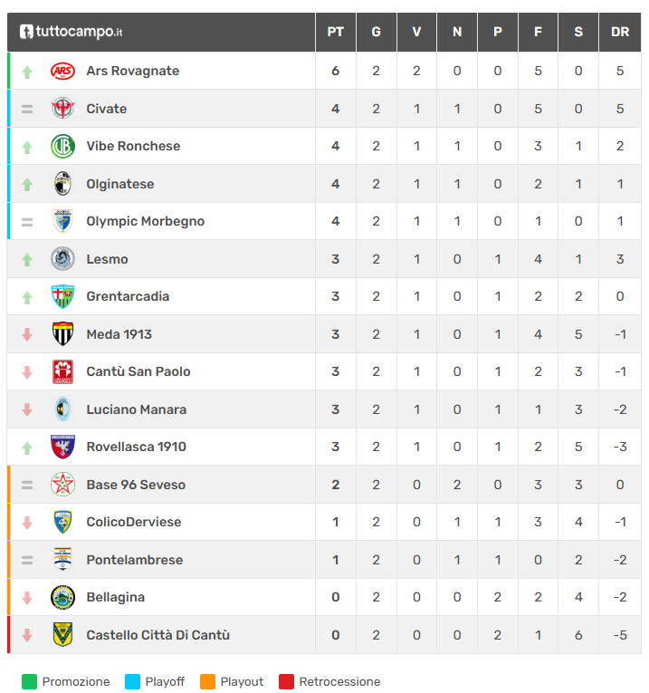Click the red Retrocessione legend swatch
649x693 pixels.
pos(286,682)
